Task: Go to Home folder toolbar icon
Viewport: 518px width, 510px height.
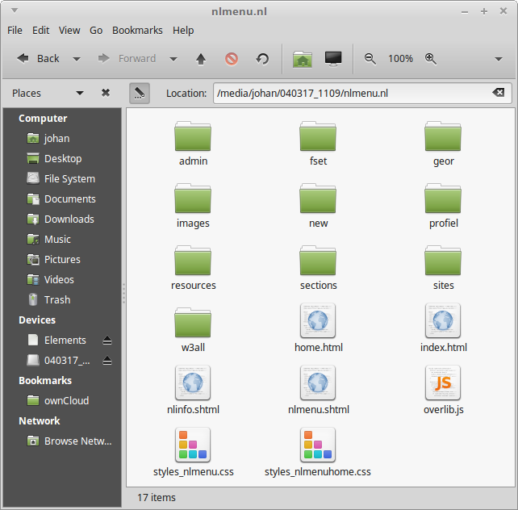Action: coord(303,59)
